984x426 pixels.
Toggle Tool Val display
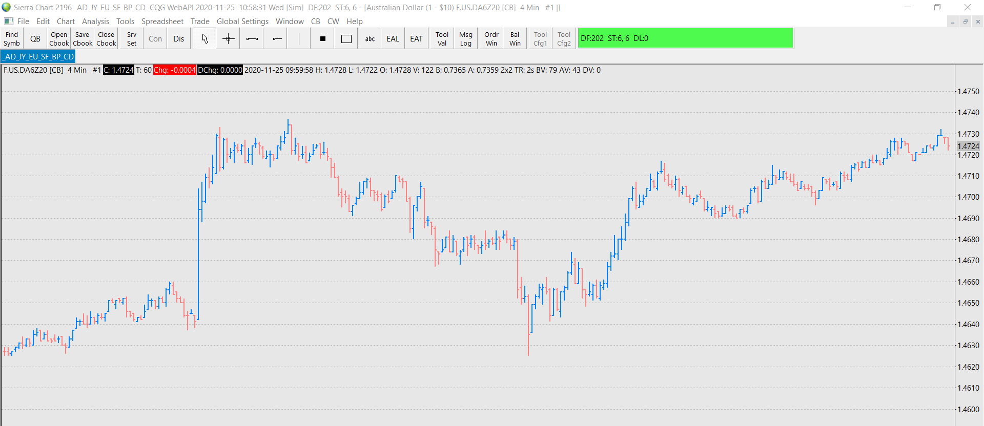pos(442,39)
